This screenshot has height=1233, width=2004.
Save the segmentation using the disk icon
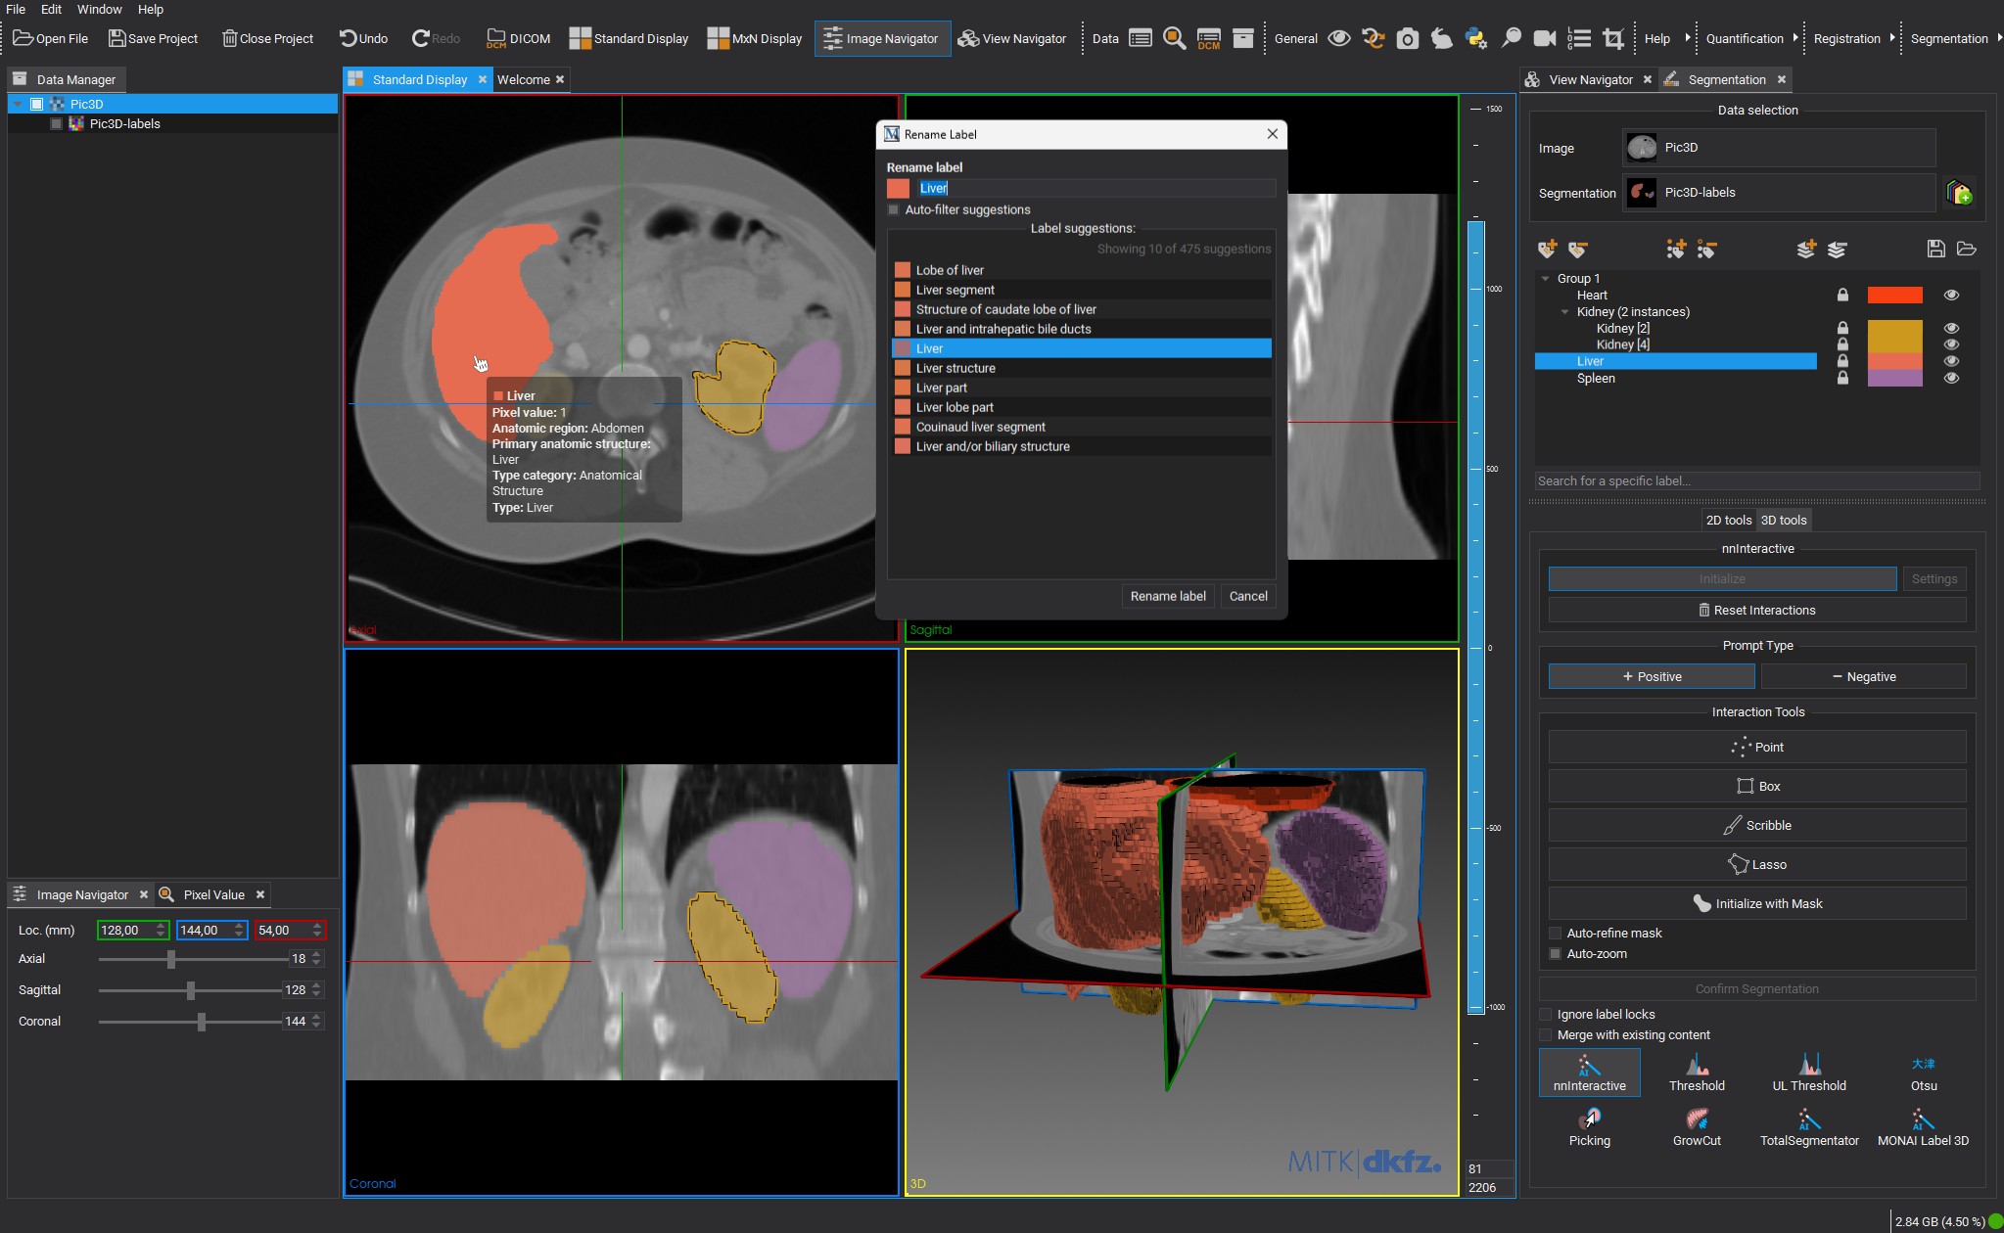(1935, 250)
